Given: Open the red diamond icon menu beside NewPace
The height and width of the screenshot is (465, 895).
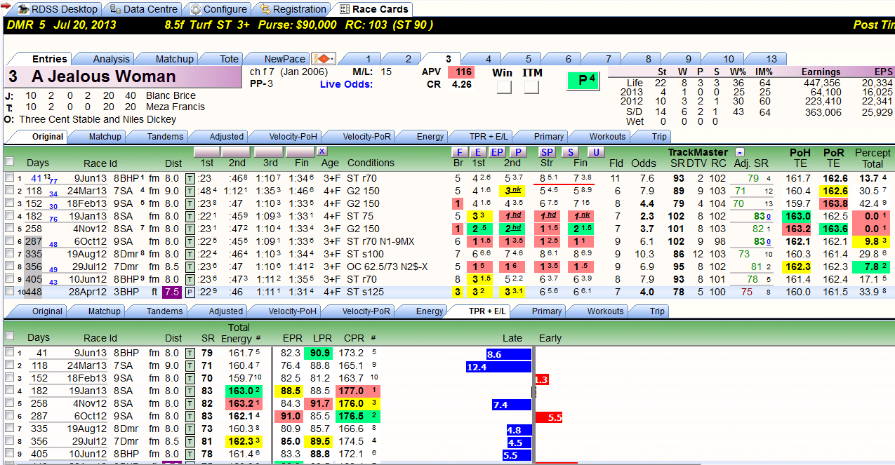Looking at the screenshot, I should pyautogui.click(x=324, y=59).
